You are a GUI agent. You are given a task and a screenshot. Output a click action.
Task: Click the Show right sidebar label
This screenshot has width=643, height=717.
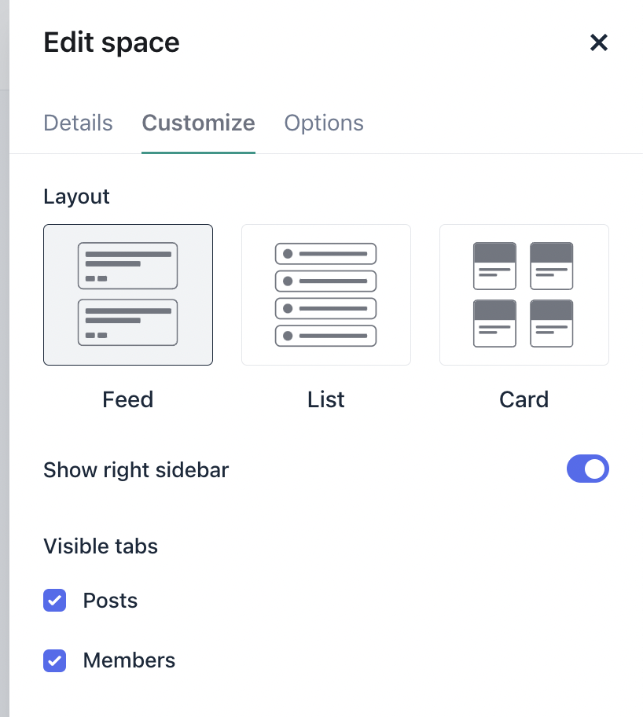[x=136, y=470]
